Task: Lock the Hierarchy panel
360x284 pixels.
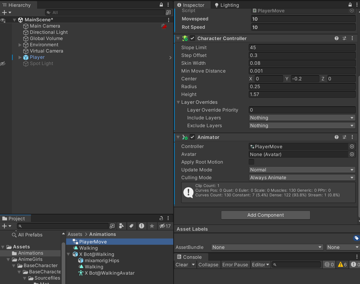Action: (x=161, y=5)
